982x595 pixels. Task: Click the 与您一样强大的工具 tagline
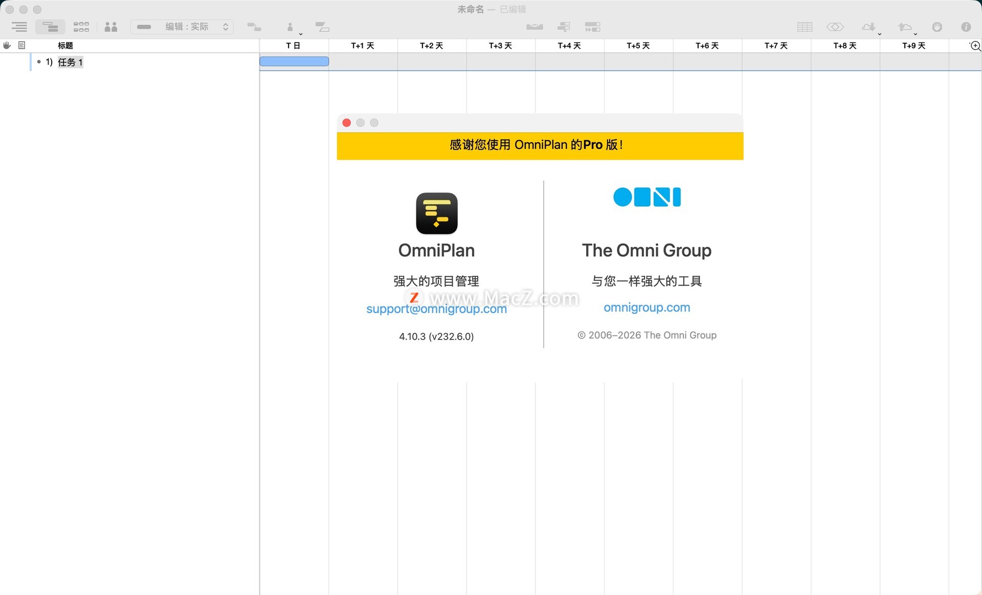click(x=647, y=281)
